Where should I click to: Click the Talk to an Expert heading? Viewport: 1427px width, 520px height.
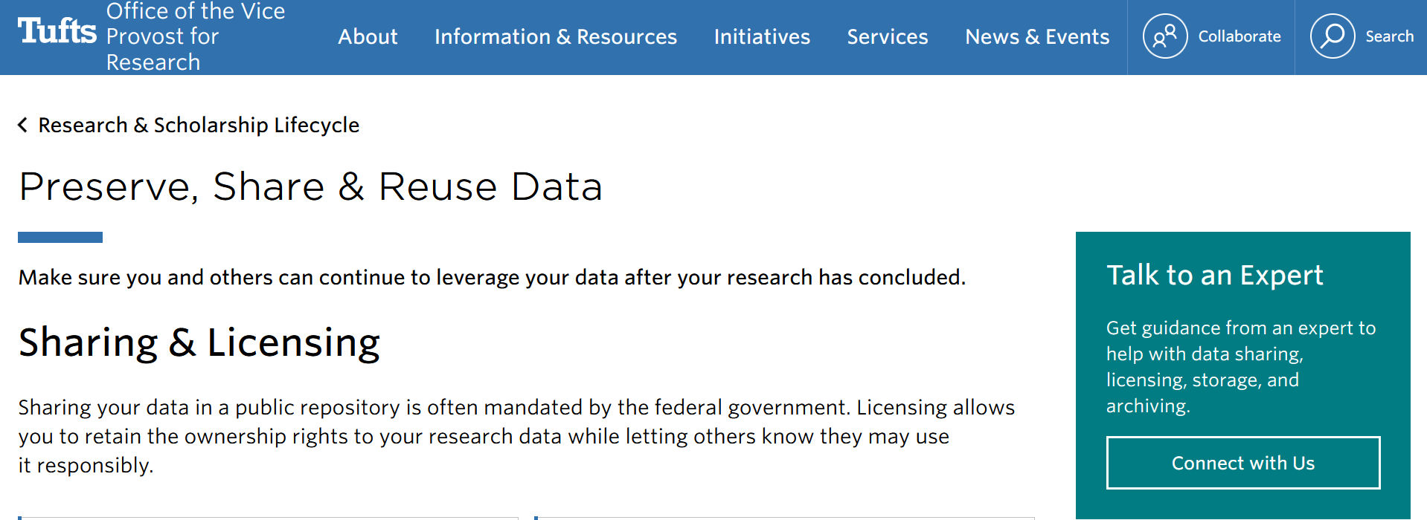(1214, 275)
